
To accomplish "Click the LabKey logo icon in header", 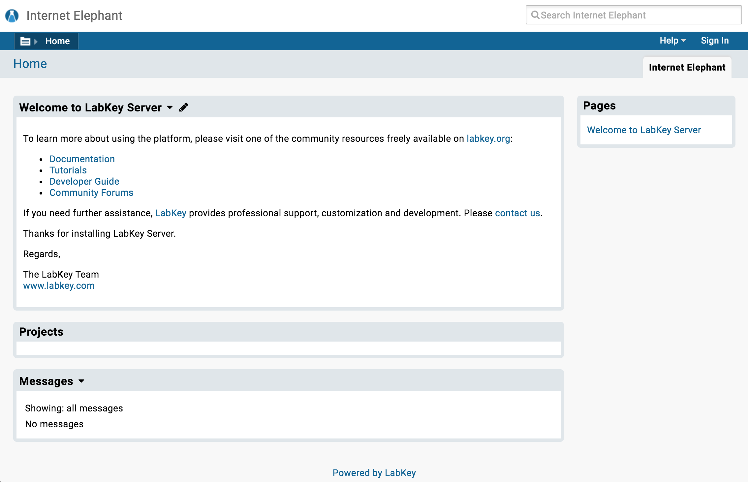I will click(12, 15).
